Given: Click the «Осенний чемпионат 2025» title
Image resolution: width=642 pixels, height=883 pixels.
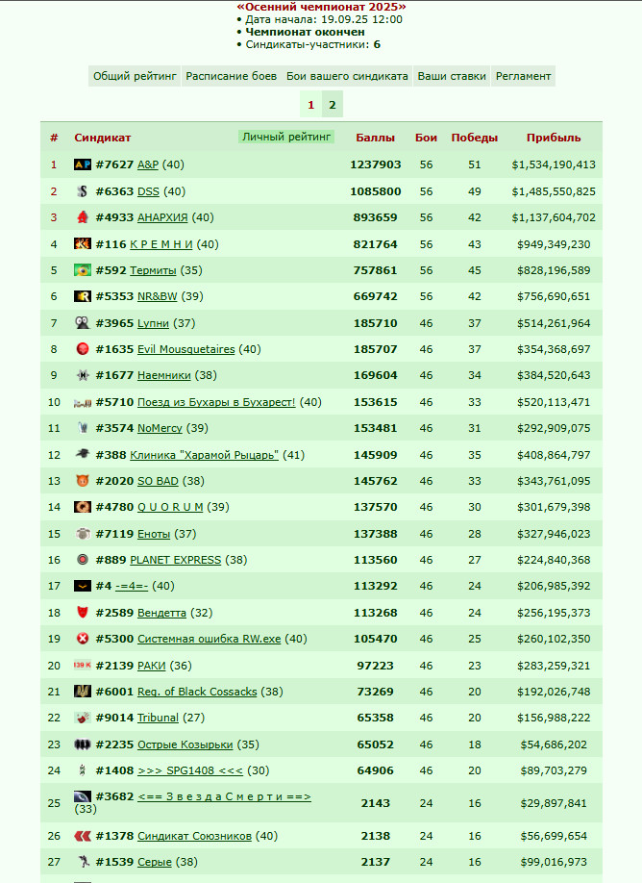Looking at the screenshot, I should pyautogui.click(x=321, y=7).
